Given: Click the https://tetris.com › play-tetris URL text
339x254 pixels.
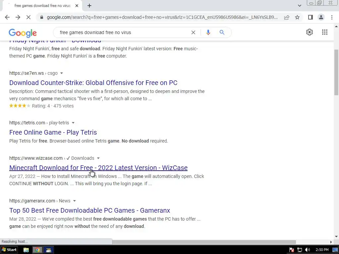Looking at the screenshot, I should (39, 123).
